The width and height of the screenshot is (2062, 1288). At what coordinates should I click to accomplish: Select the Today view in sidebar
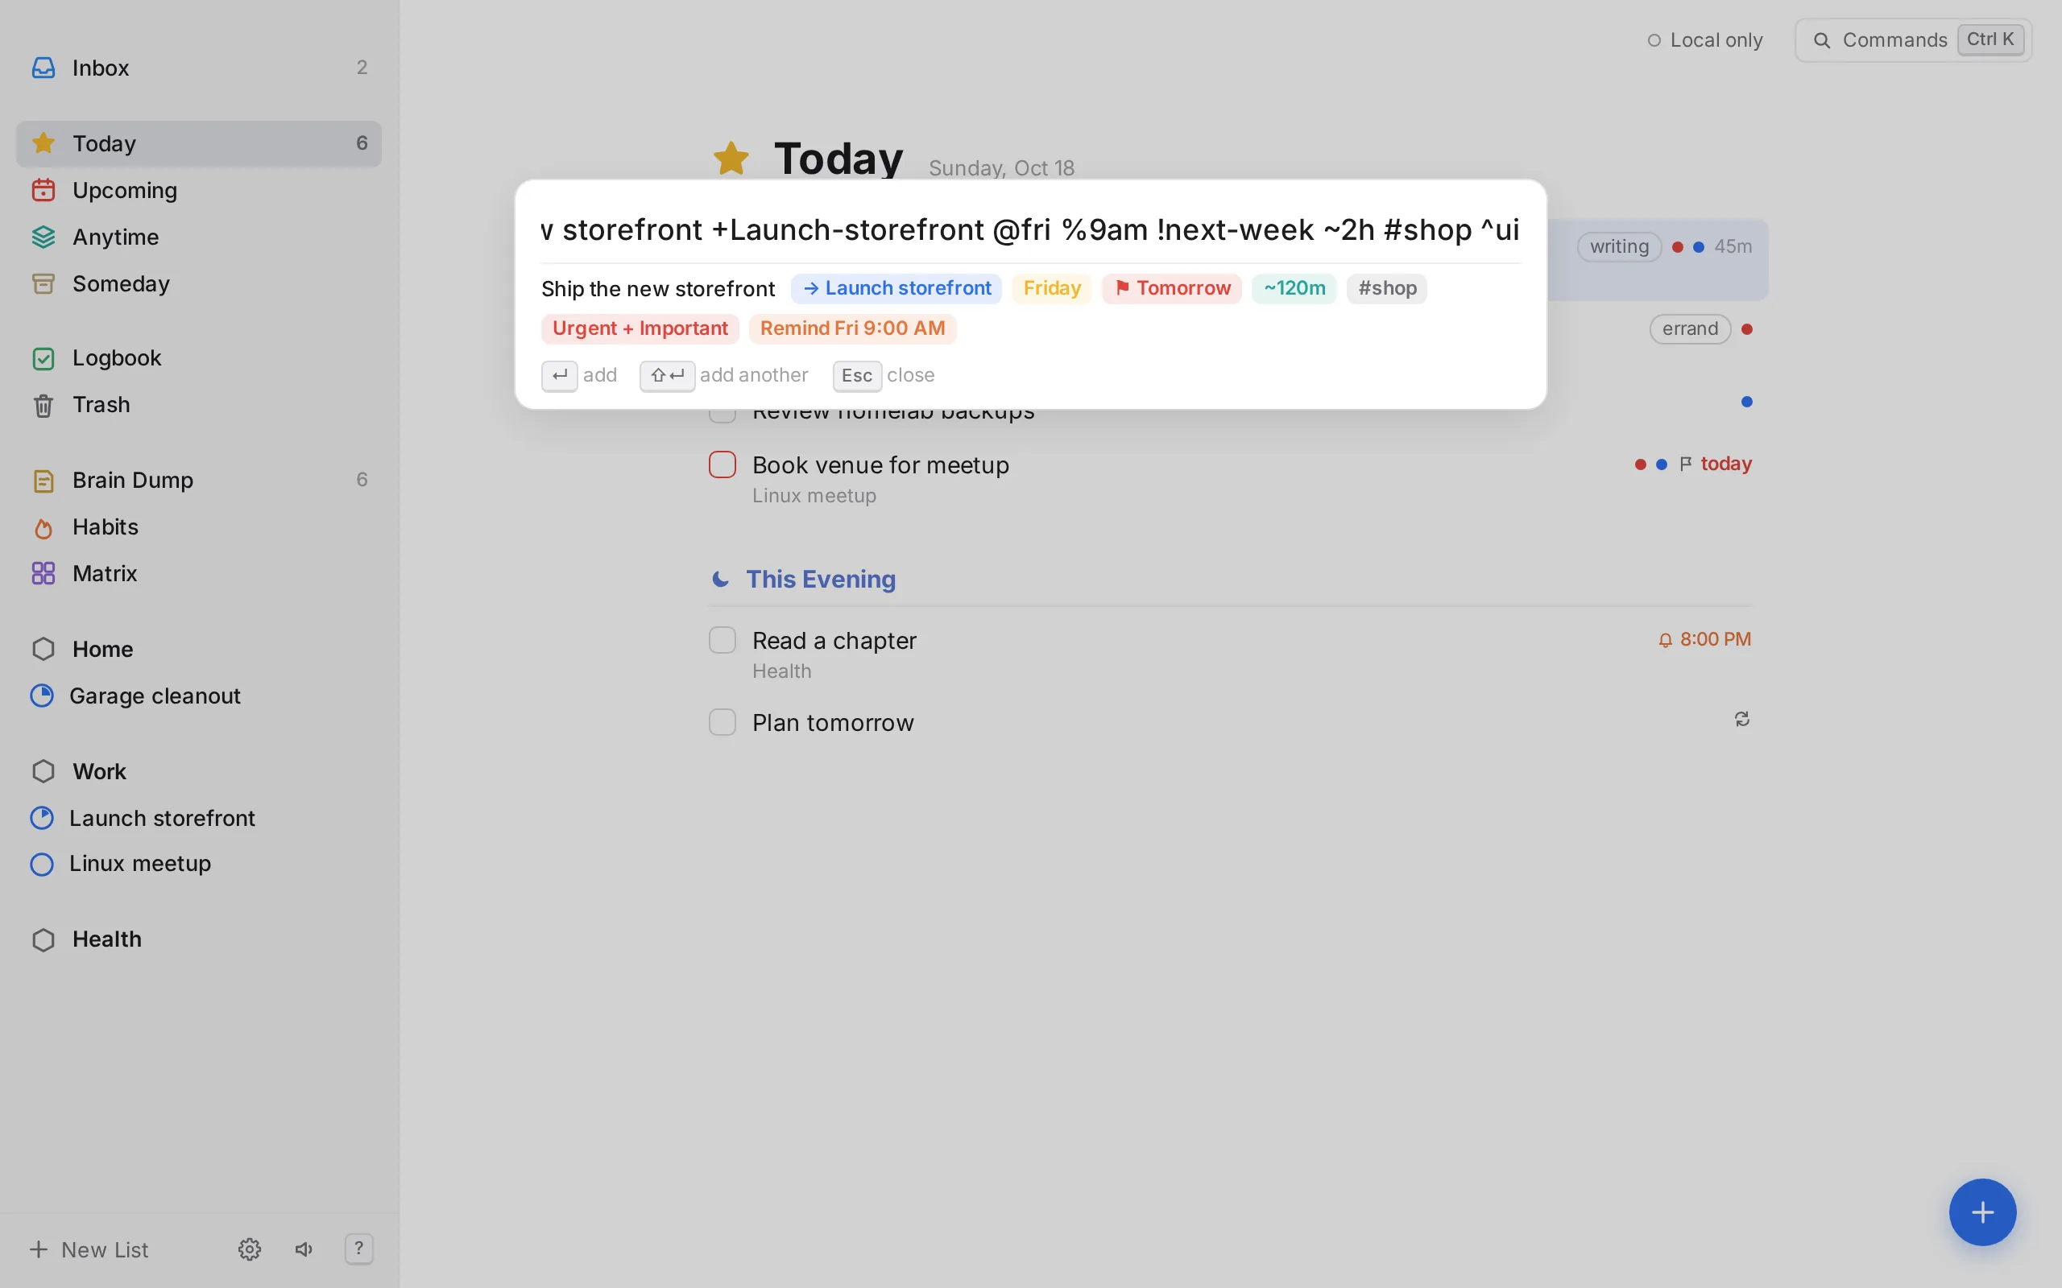[198, 143]
